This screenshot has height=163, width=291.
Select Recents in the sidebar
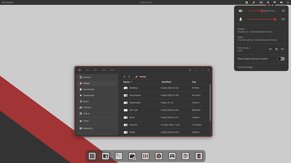click(x=97, y=77)
